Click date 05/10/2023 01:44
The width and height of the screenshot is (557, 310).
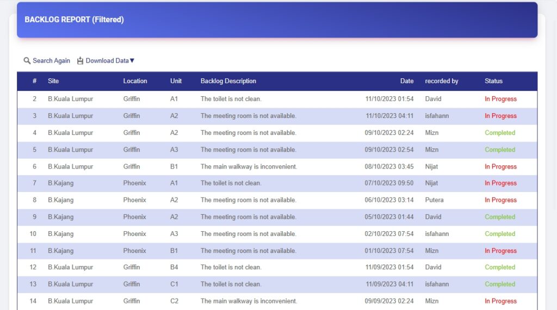click(x=389, y=217)
